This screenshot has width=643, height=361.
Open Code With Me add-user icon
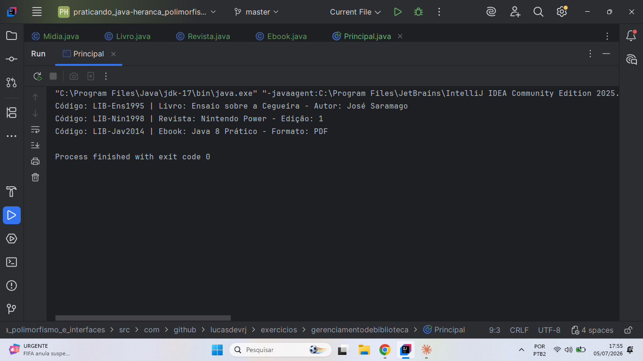(x=515, y=12)
